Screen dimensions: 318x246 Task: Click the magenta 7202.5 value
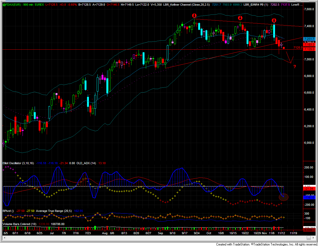tap(275, 5)
